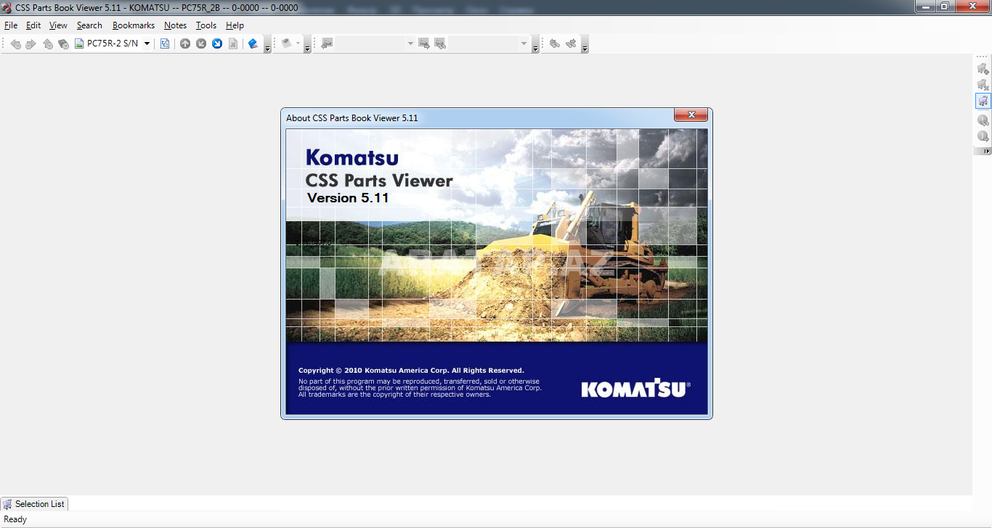This screenshot has width=992, height=528.
Task: Click the CSS Parts Book Viewer title bar icon
Action: [x=7, y=7]
